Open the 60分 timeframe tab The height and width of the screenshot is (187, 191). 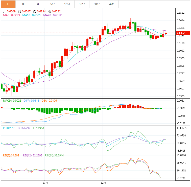(x=97, y=4)
